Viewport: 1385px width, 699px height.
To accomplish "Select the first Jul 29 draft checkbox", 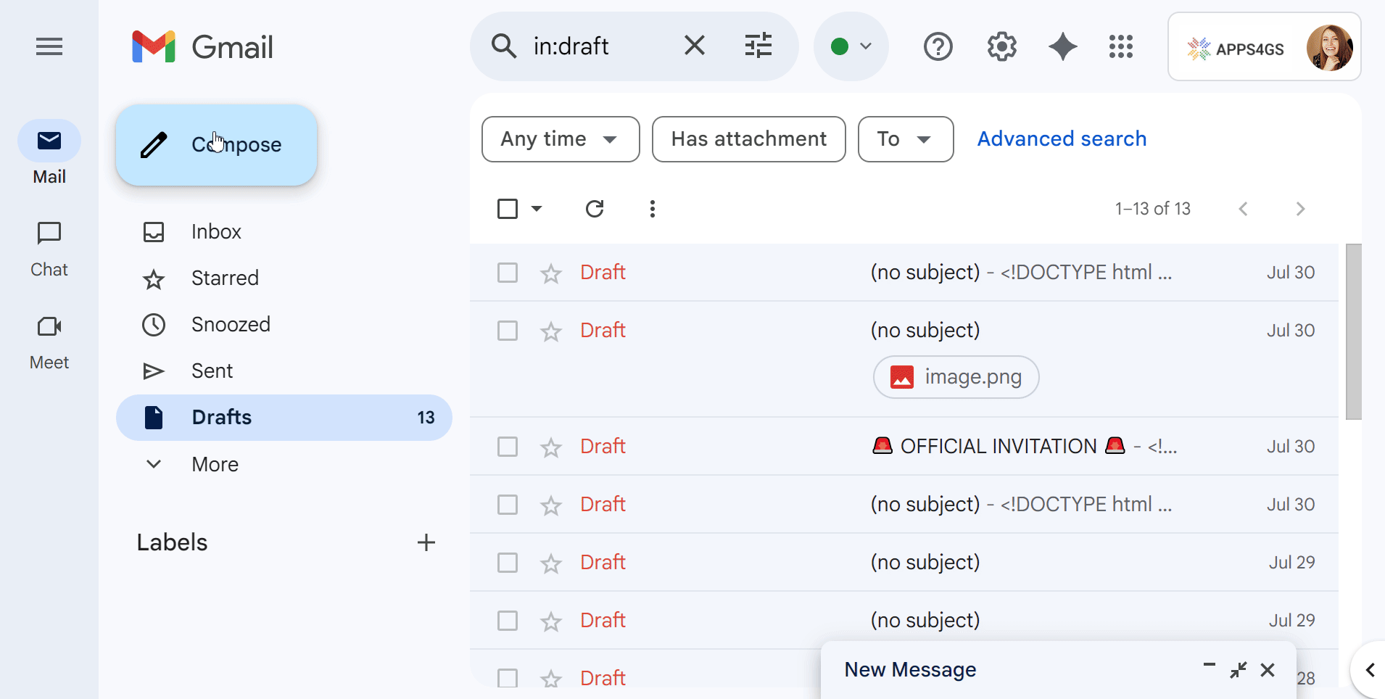I will [x=508, y=563].
